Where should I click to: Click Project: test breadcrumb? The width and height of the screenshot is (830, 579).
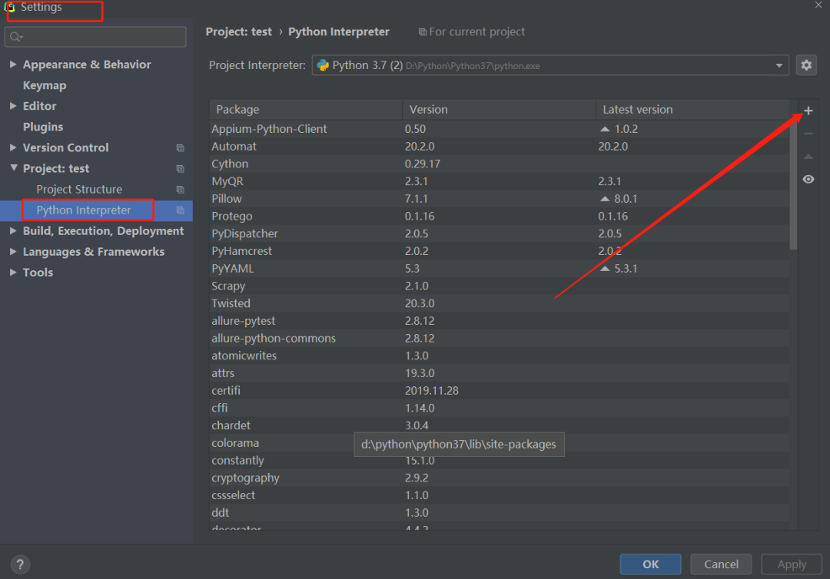pos(239,31)
